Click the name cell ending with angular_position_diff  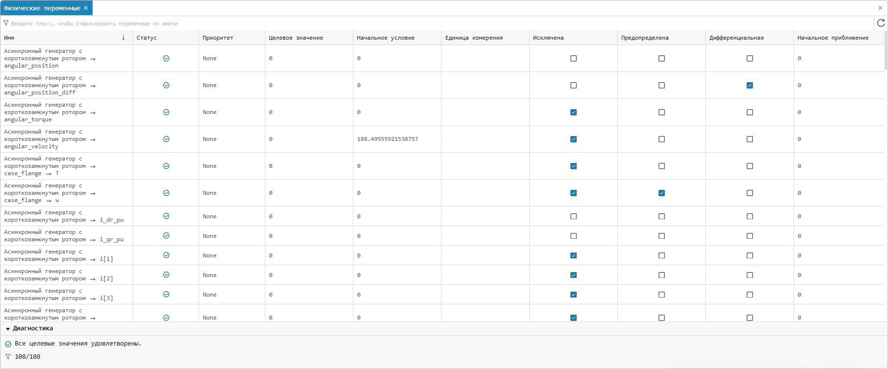[x=67, y=85]
